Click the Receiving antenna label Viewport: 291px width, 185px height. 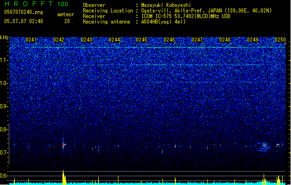(106, 22)
